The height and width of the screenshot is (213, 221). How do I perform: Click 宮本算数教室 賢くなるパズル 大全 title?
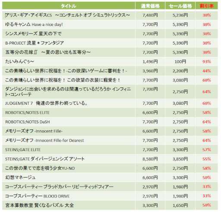click(x=39, y=205)
